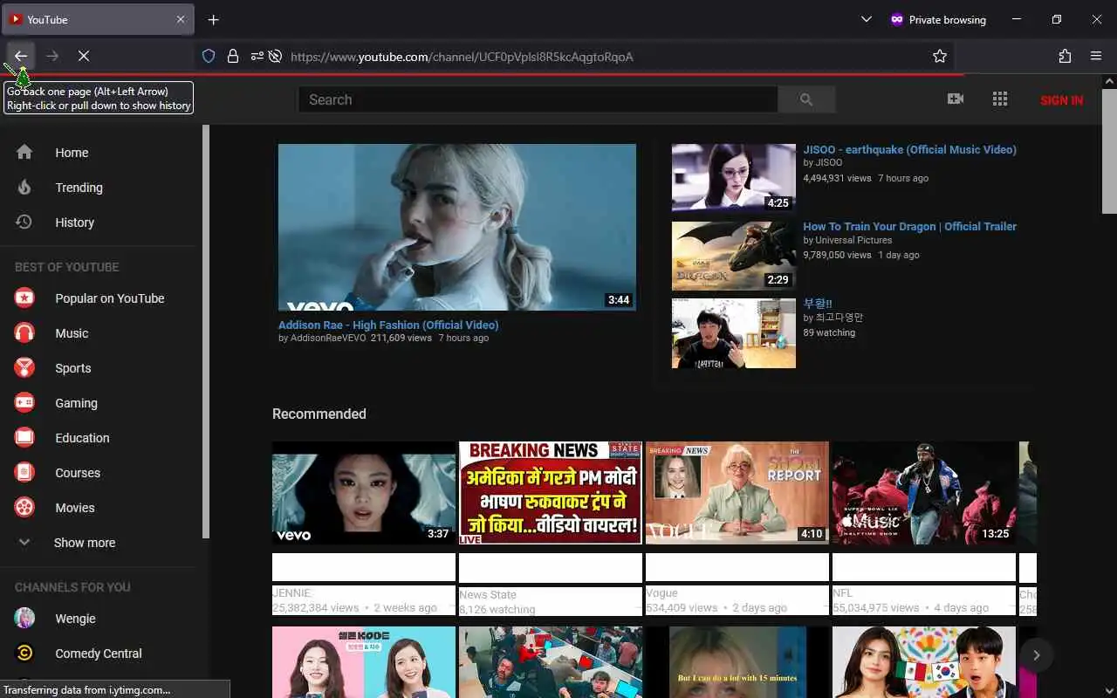Image resolution: width=1117 pixels, height=698 pixels.
Task: Play JISOO earthquake video thumbnail
Action: point(734,178)
